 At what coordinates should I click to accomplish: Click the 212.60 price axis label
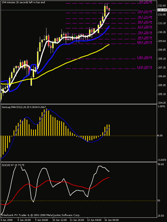click(162, 6)
